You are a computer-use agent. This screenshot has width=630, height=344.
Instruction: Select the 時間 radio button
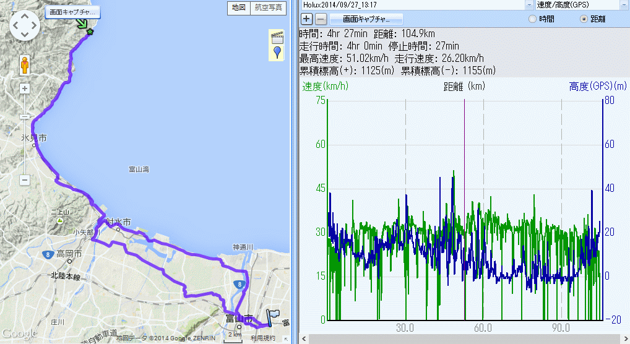[x=533, y=19]
